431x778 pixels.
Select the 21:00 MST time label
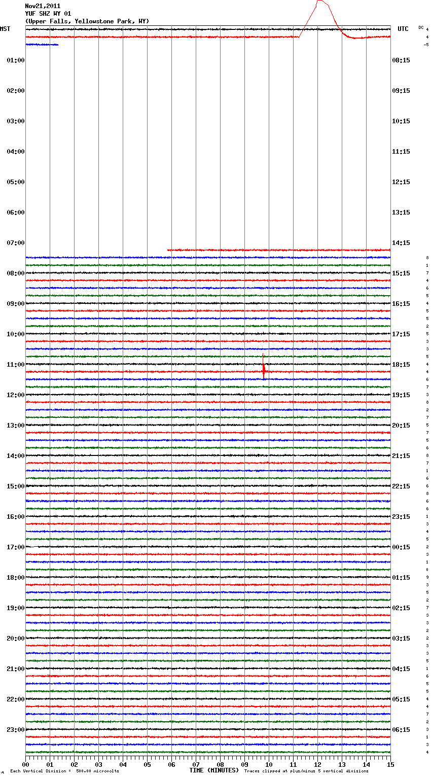point(16,669)
